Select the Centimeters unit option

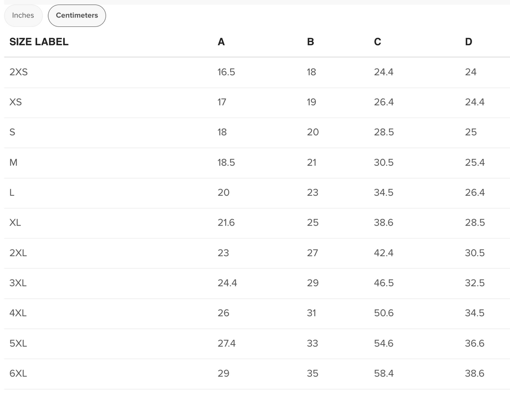point(77,15)
